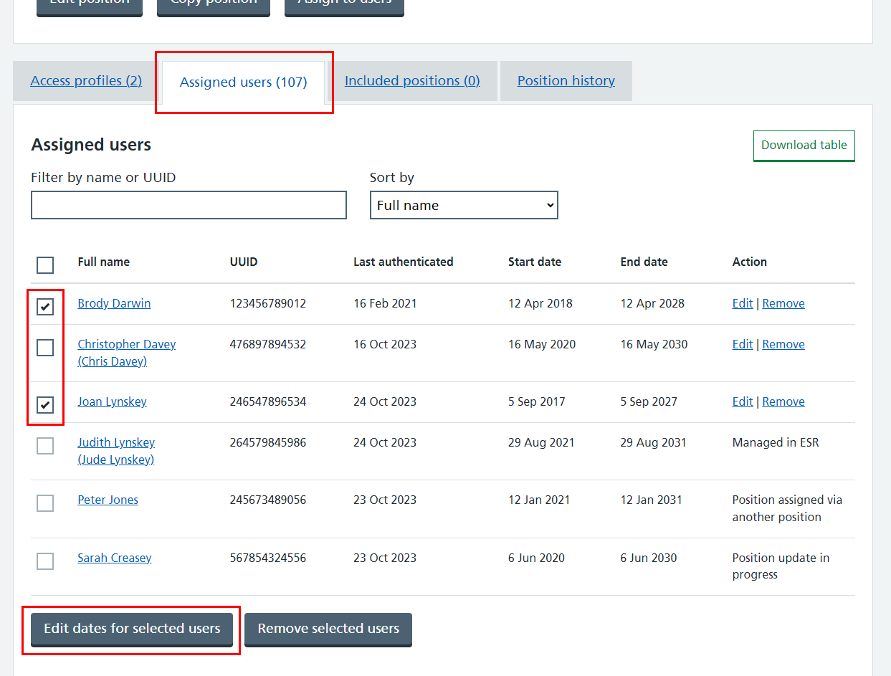The height and width of the screenshot is (676, 891).
Task: Click the Start date column header
Action: 535,262
